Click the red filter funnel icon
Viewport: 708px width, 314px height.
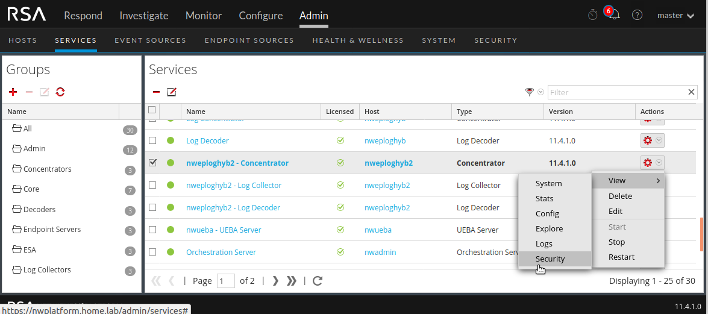(x=530, y=92)
